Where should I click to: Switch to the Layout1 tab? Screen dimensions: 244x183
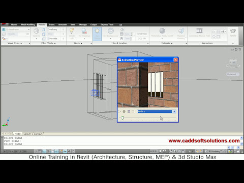point(27,134)
